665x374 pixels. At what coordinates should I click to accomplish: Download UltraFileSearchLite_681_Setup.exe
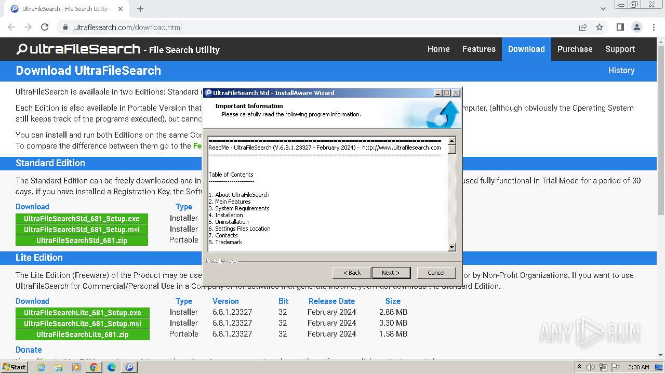tap(83, 313)
